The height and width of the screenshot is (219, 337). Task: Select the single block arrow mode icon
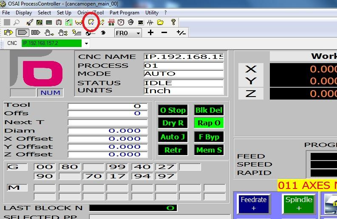click(23, 33)
